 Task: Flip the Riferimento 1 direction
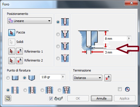click(19, 51)
